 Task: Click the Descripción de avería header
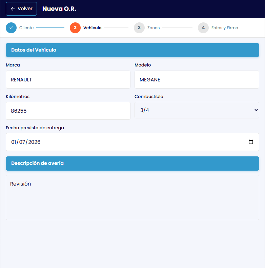(x=132, y=164)
